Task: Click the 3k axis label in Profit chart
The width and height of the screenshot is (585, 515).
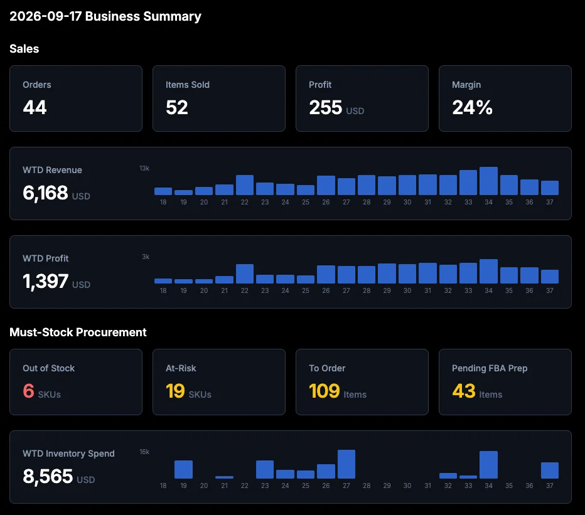Action: point(146,257)
